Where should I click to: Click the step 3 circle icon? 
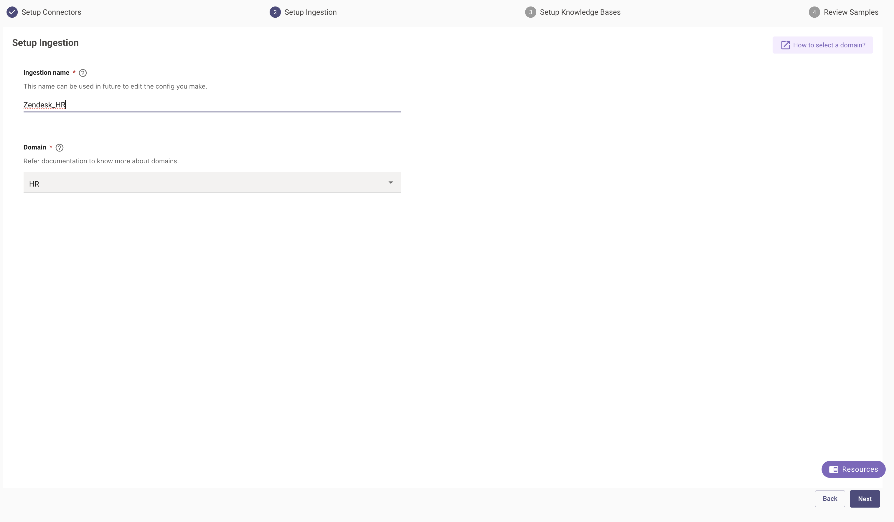pyautogui.click(x=530, y=12)
